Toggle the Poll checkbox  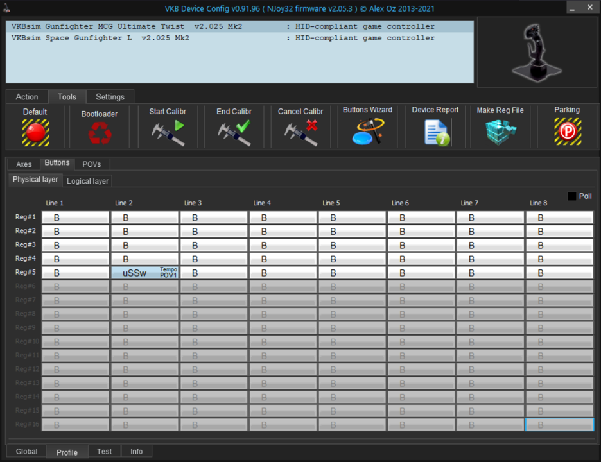[571, 196]
